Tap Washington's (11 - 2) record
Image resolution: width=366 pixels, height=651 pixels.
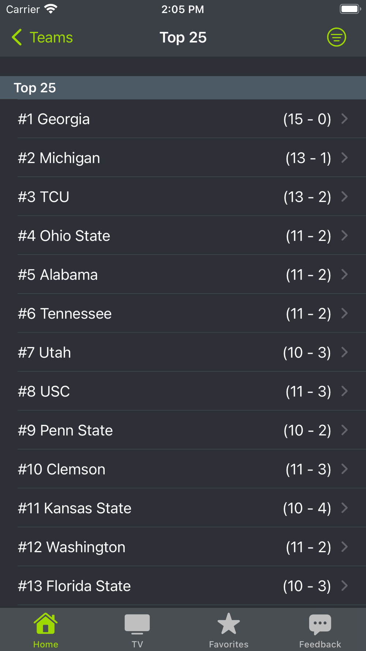pyautogui.click(x=308, y=547)
